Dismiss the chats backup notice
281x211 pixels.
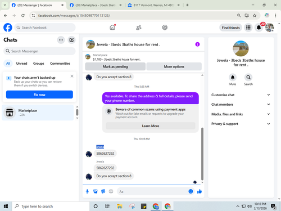tap(72, 76)
